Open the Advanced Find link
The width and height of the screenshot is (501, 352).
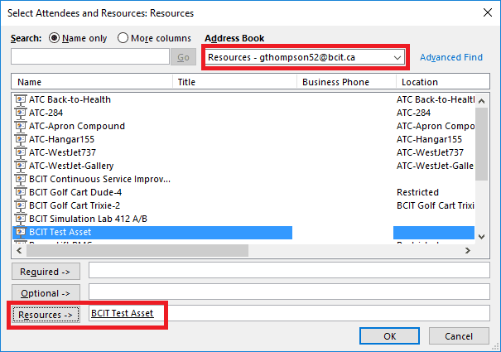pyautogui.click(x=451, y=57)
